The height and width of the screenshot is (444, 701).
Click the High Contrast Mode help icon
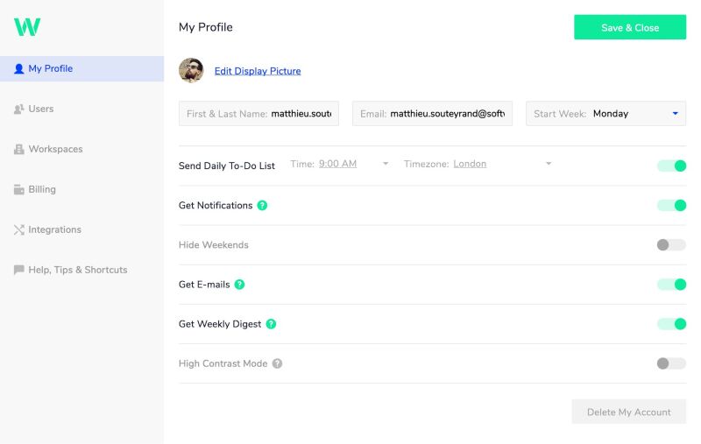277,363
